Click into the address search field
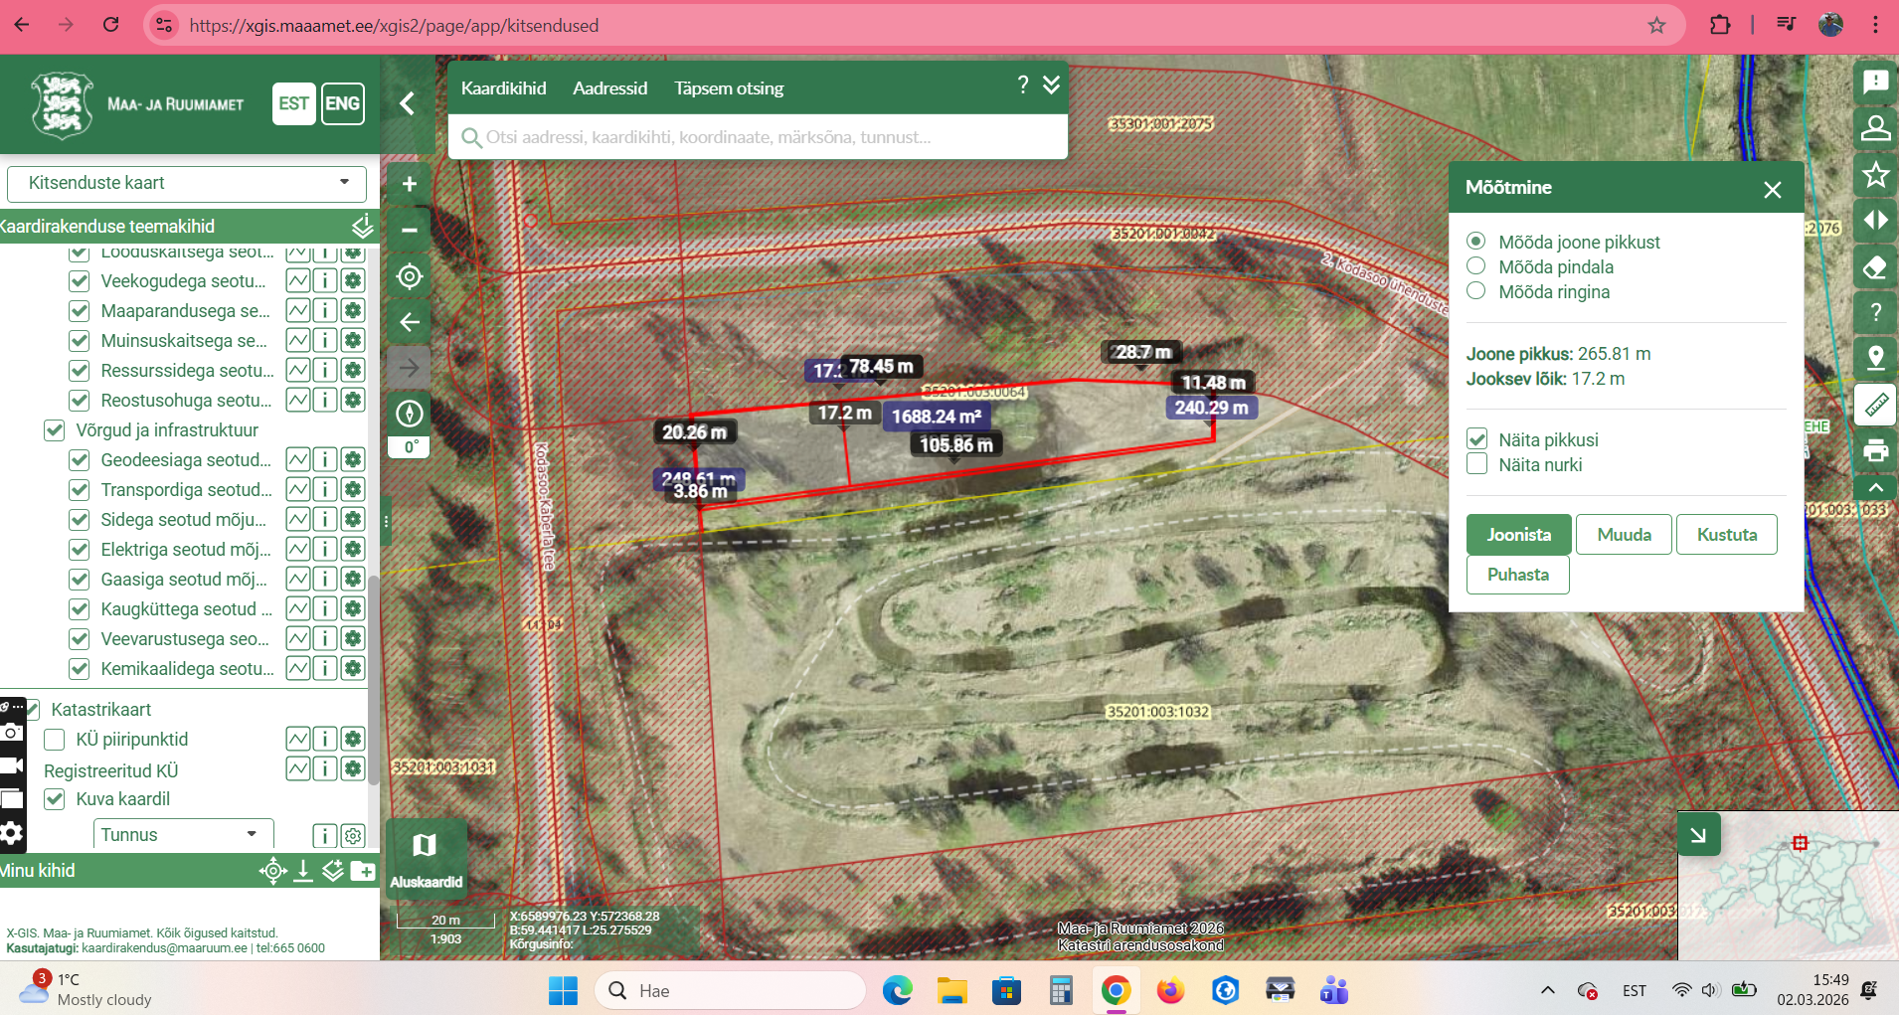This screenshot has width=1899, height=1015. pyautogui.click(x=766, y=137)
